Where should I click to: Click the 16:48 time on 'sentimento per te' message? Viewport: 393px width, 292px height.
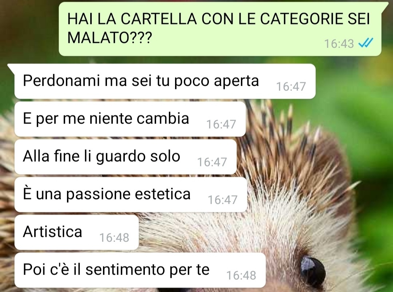coord(241,276)
